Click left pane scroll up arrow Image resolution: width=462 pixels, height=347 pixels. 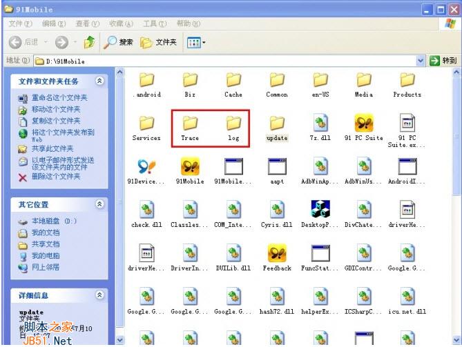click(x=120, y=72)
